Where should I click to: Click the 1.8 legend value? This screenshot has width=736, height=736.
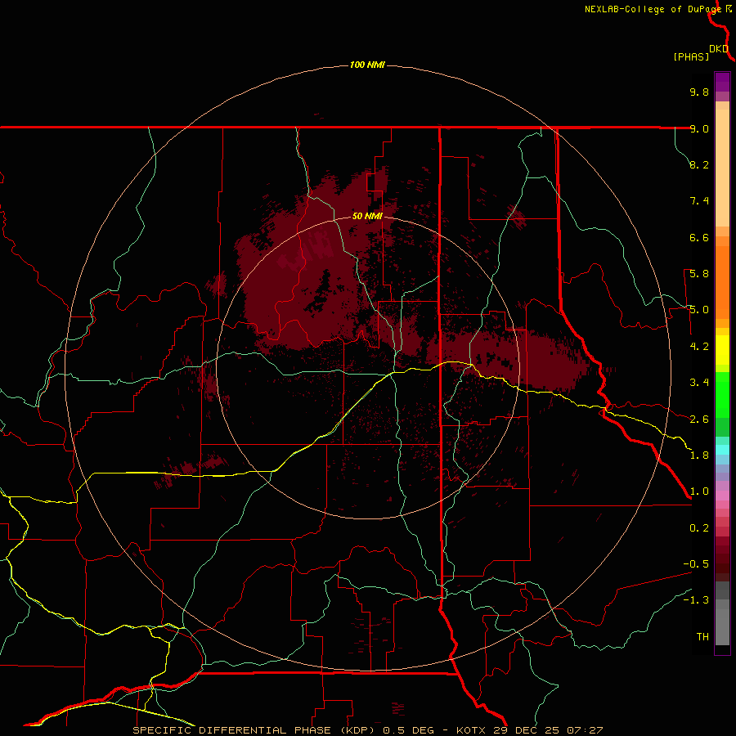(699, 456)
